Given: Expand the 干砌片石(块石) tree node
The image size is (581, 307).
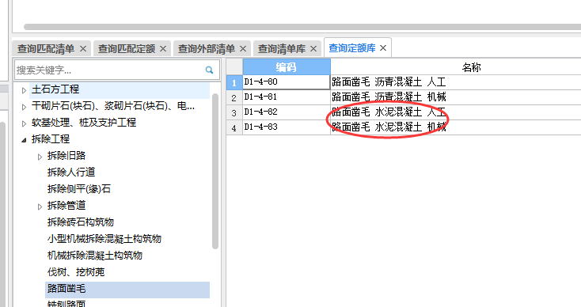Looking at the screenshot, I should (24, 107).
